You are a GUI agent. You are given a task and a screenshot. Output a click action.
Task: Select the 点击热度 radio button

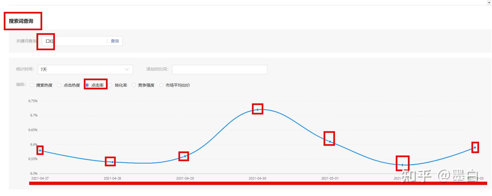coord(59,85)
